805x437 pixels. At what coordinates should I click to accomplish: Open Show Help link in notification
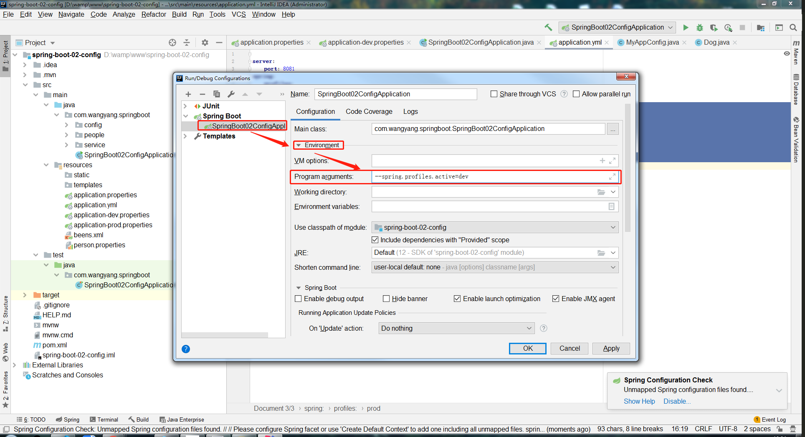pyautogui.click(x=639, y=402)
